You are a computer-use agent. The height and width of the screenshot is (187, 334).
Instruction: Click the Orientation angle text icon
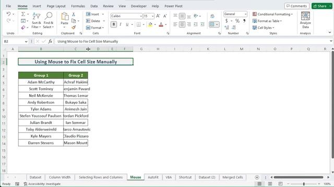coord(196,16)
